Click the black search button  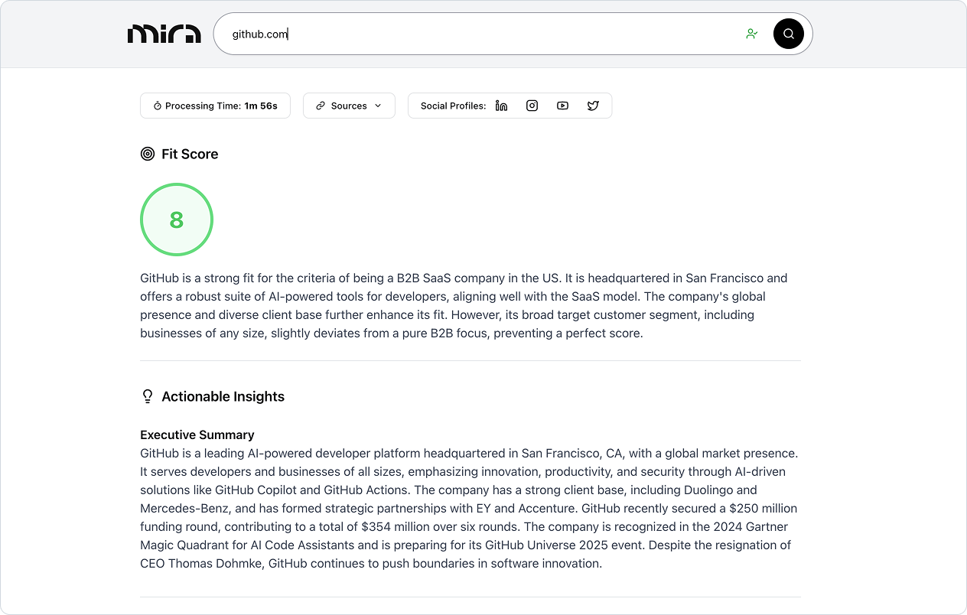[x=788, y=34]
